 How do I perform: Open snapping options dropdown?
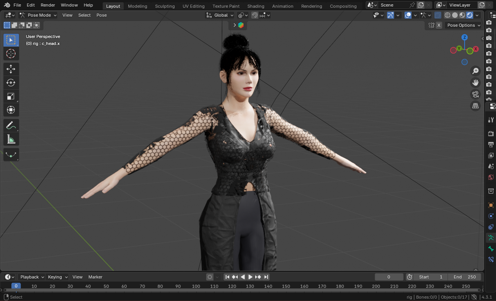[x=265, y=15]
